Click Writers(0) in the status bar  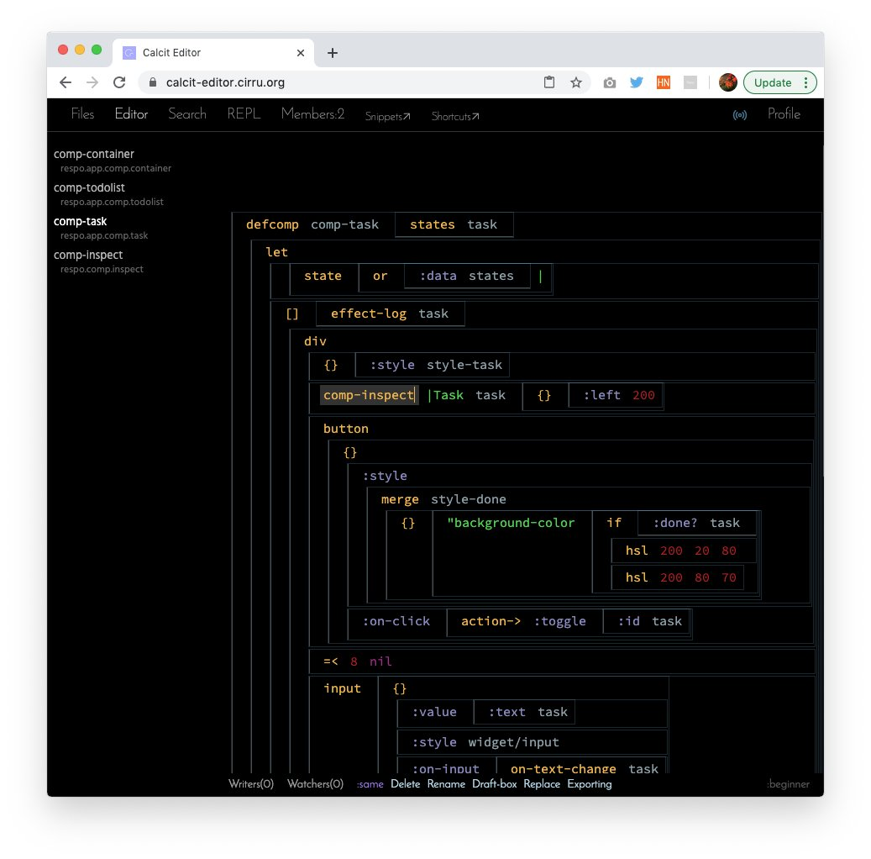251,784
